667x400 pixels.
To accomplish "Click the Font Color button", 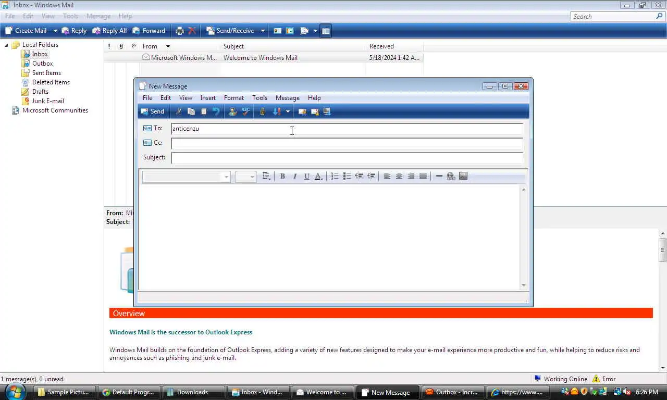I will tap(318, 176).
